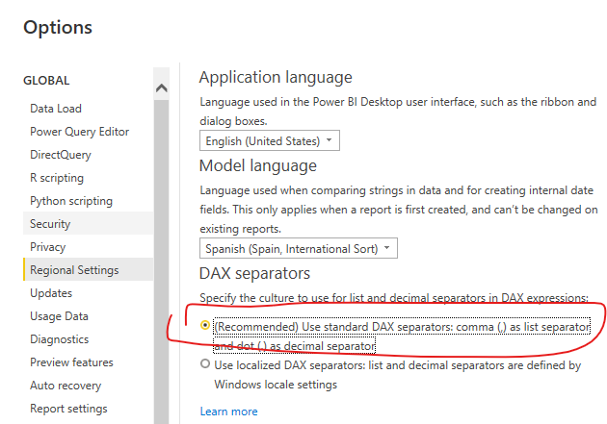607x424 pixels.
Task: Open Security options page
Action: pos(89,224)
